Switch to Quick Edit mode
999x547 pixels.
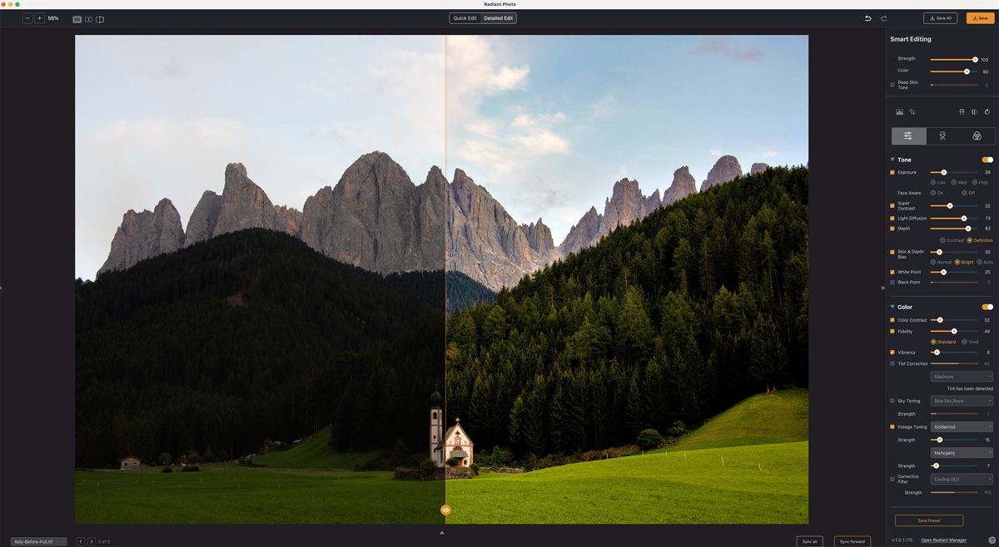[465, 17]
